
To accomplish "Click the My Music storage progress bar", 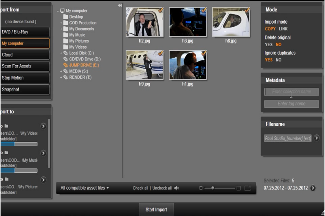I will coord(19,170).
